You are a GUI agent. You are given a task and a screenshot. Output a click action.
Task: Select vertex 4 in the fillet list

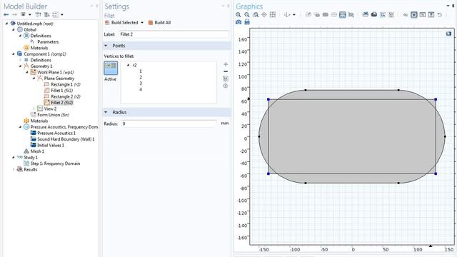point(141,89)
